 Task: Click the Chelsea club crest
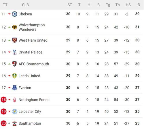(14, 14)
